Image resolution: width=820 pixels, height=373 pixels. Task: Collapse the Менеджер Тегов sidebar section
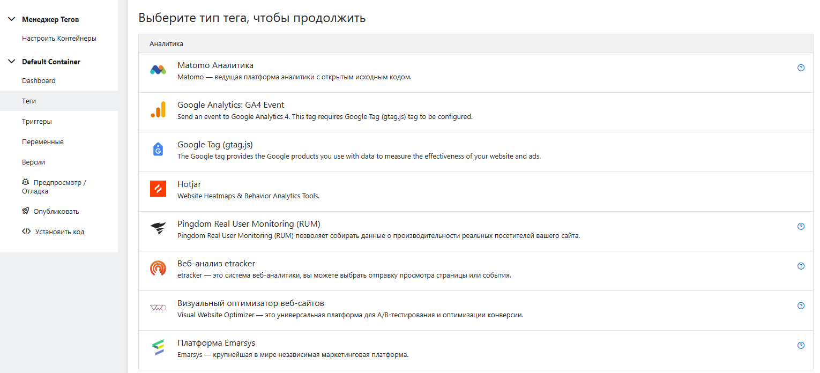point(12,19)
